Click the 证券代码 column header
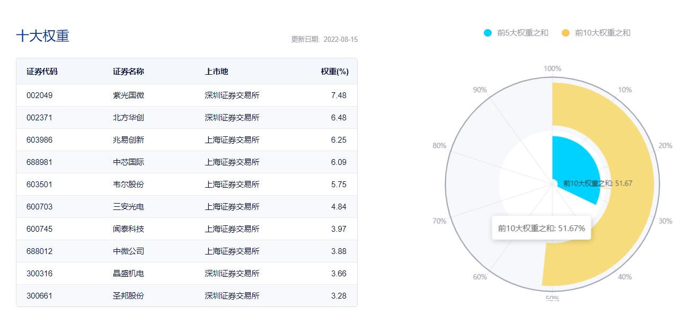This screenshot has height=324, width=700. 42,72
